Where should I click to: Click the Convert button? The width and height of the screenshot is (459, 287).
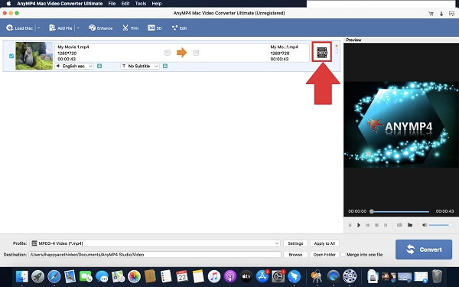pyautogui.click(x=424, y=249)
